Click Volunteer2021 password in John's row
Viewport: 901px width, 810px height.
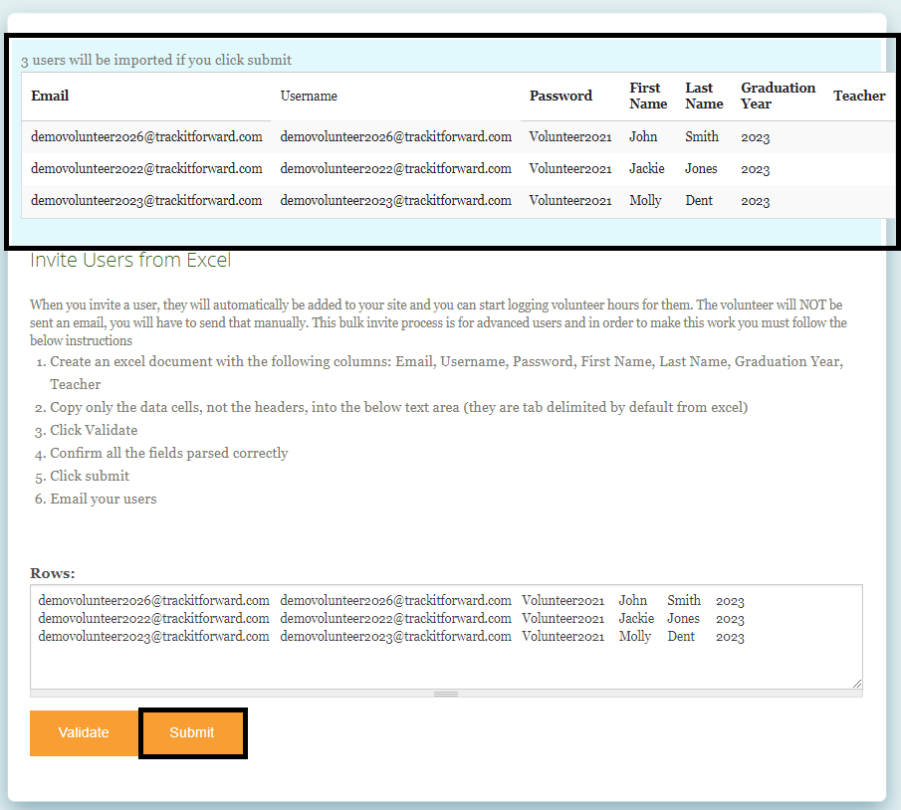click(x=570, y=136)
